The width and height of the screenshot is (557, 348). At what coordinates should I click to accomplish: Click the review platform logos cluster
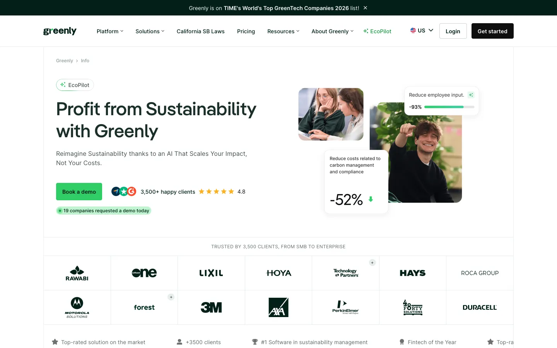124,191
